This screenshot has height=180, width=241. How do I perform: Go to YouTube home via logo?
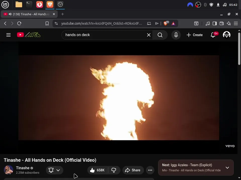(x=29, y=35)
